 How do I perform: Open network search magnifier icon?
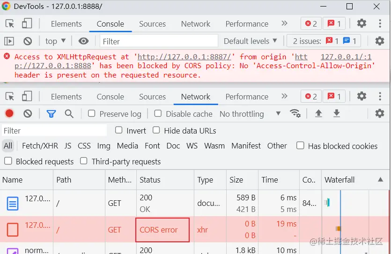coord(69,114)
